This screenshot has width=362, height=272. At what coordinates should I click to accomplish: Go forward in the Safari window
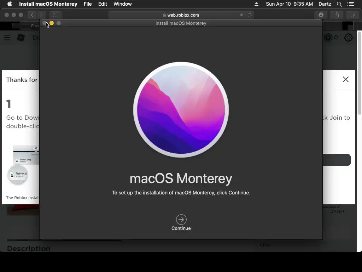tap(41, 15)
